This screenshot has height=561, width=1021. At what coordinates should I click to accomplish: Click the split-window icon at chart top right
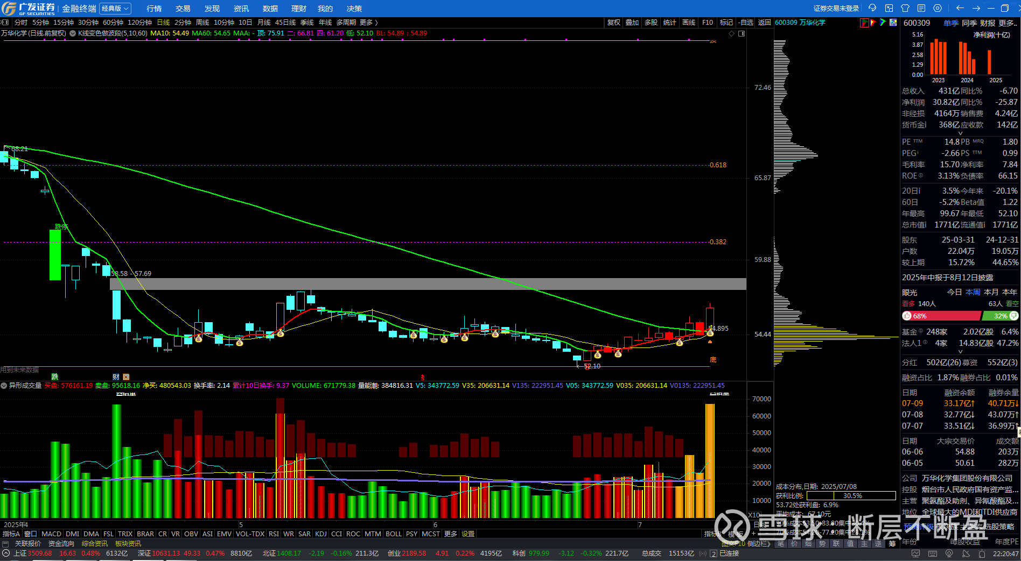pyautogui.click(x=742, y=33)
